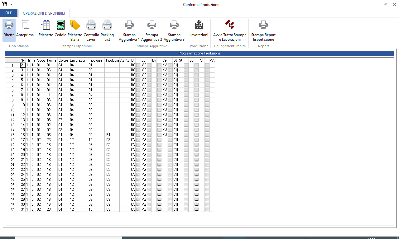Click the Programmazione Produzione panel title

pyautogui.click(x=199, y=54)
